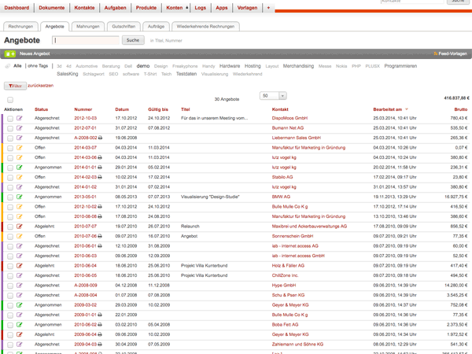Click green edit icon for 2013-05-01
Screen dimensions: 472x354
[19, 197]
